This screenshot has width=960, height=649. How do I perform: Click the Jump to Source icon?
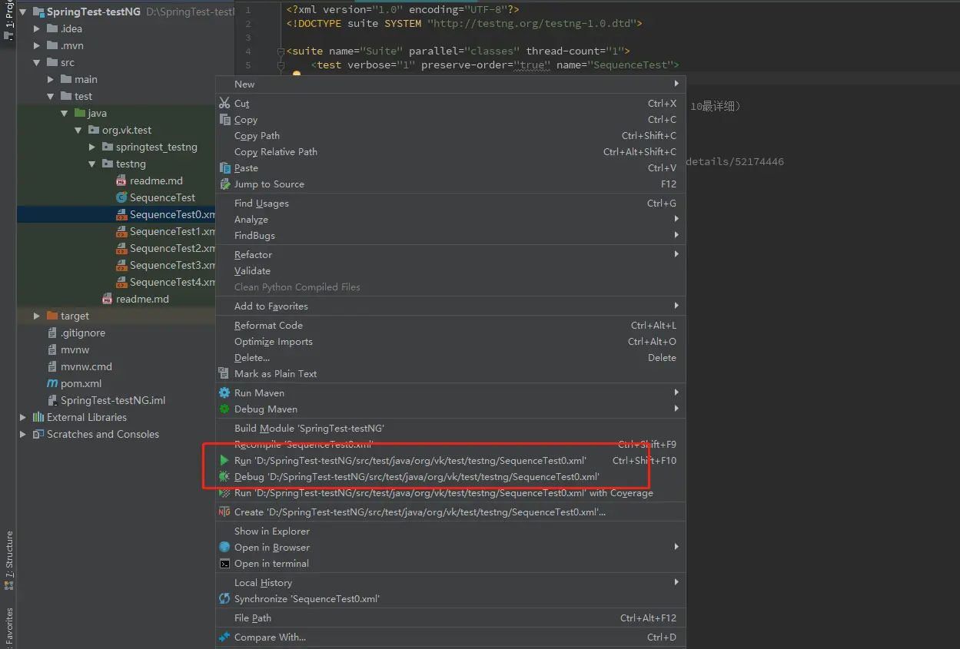pyautogui.click(x=224, y=184)
